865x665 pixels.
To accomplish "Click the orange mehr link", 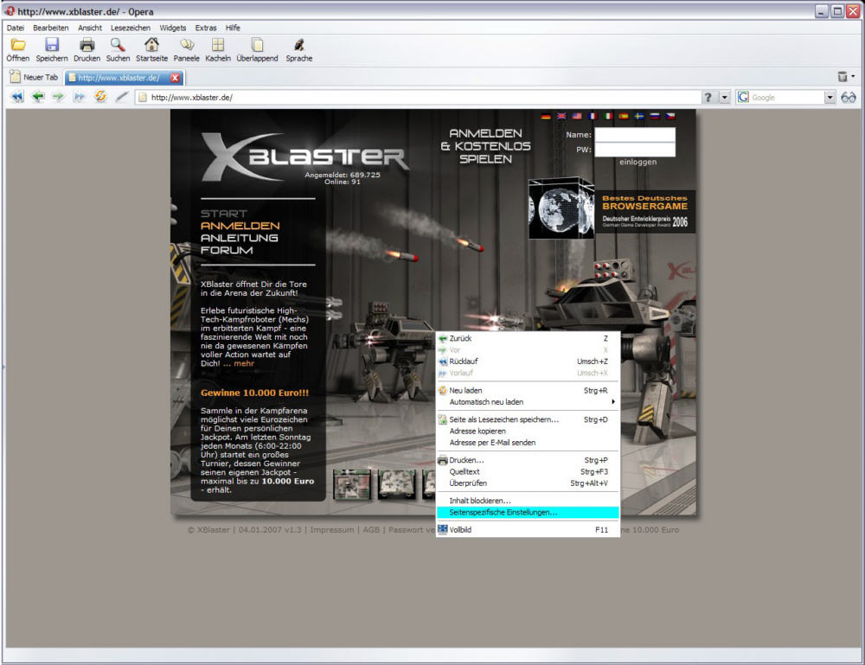I will click(x=243, y=363).
